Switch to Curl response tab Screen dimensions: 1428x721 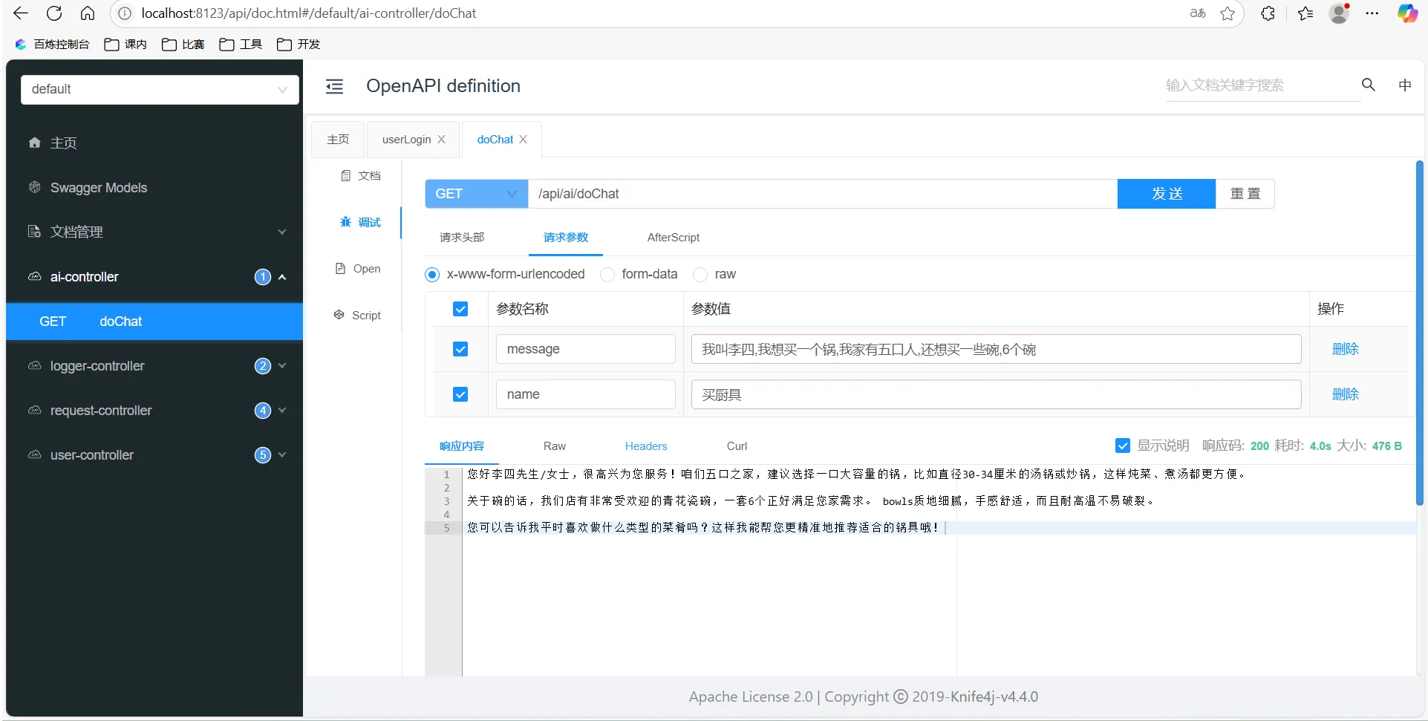(x=737, y=446)
